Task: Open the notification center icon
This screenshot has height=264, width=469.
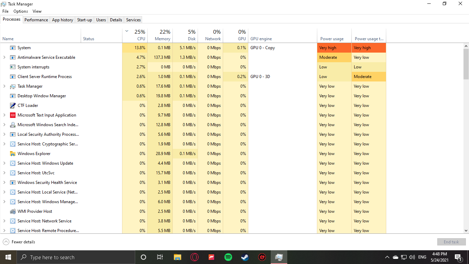Action: click(x=459, y=257)
